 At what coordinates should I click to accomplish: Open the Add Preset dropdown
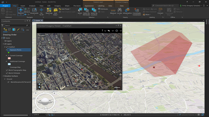pos(66,9)
